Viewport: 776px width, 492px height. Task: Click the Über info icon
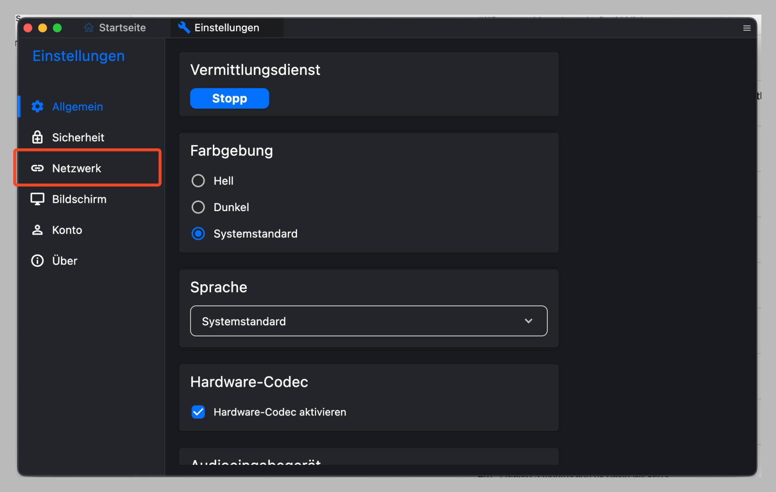[x=37, y=261]
